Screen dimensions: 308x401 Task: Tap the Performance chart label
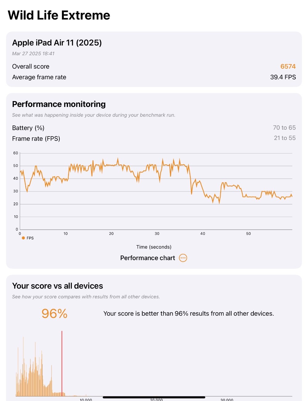(148, 258)
